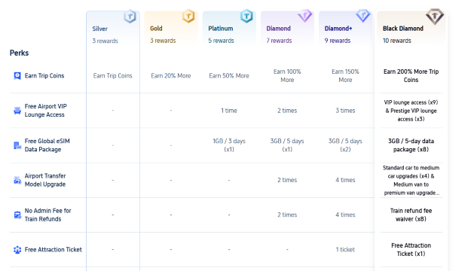This screenshot has width=468, height=271.
Task: Click the Airport VIP Lounge sofa icon
Action: 17,111
